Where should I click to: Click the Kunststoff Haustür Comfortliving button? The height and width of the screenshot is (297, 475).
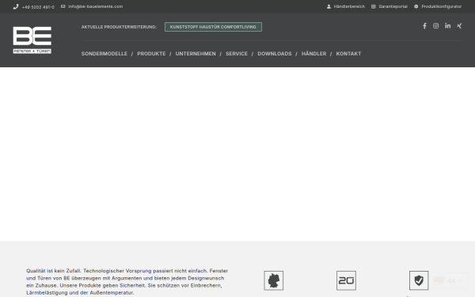(x=213, y=27)
